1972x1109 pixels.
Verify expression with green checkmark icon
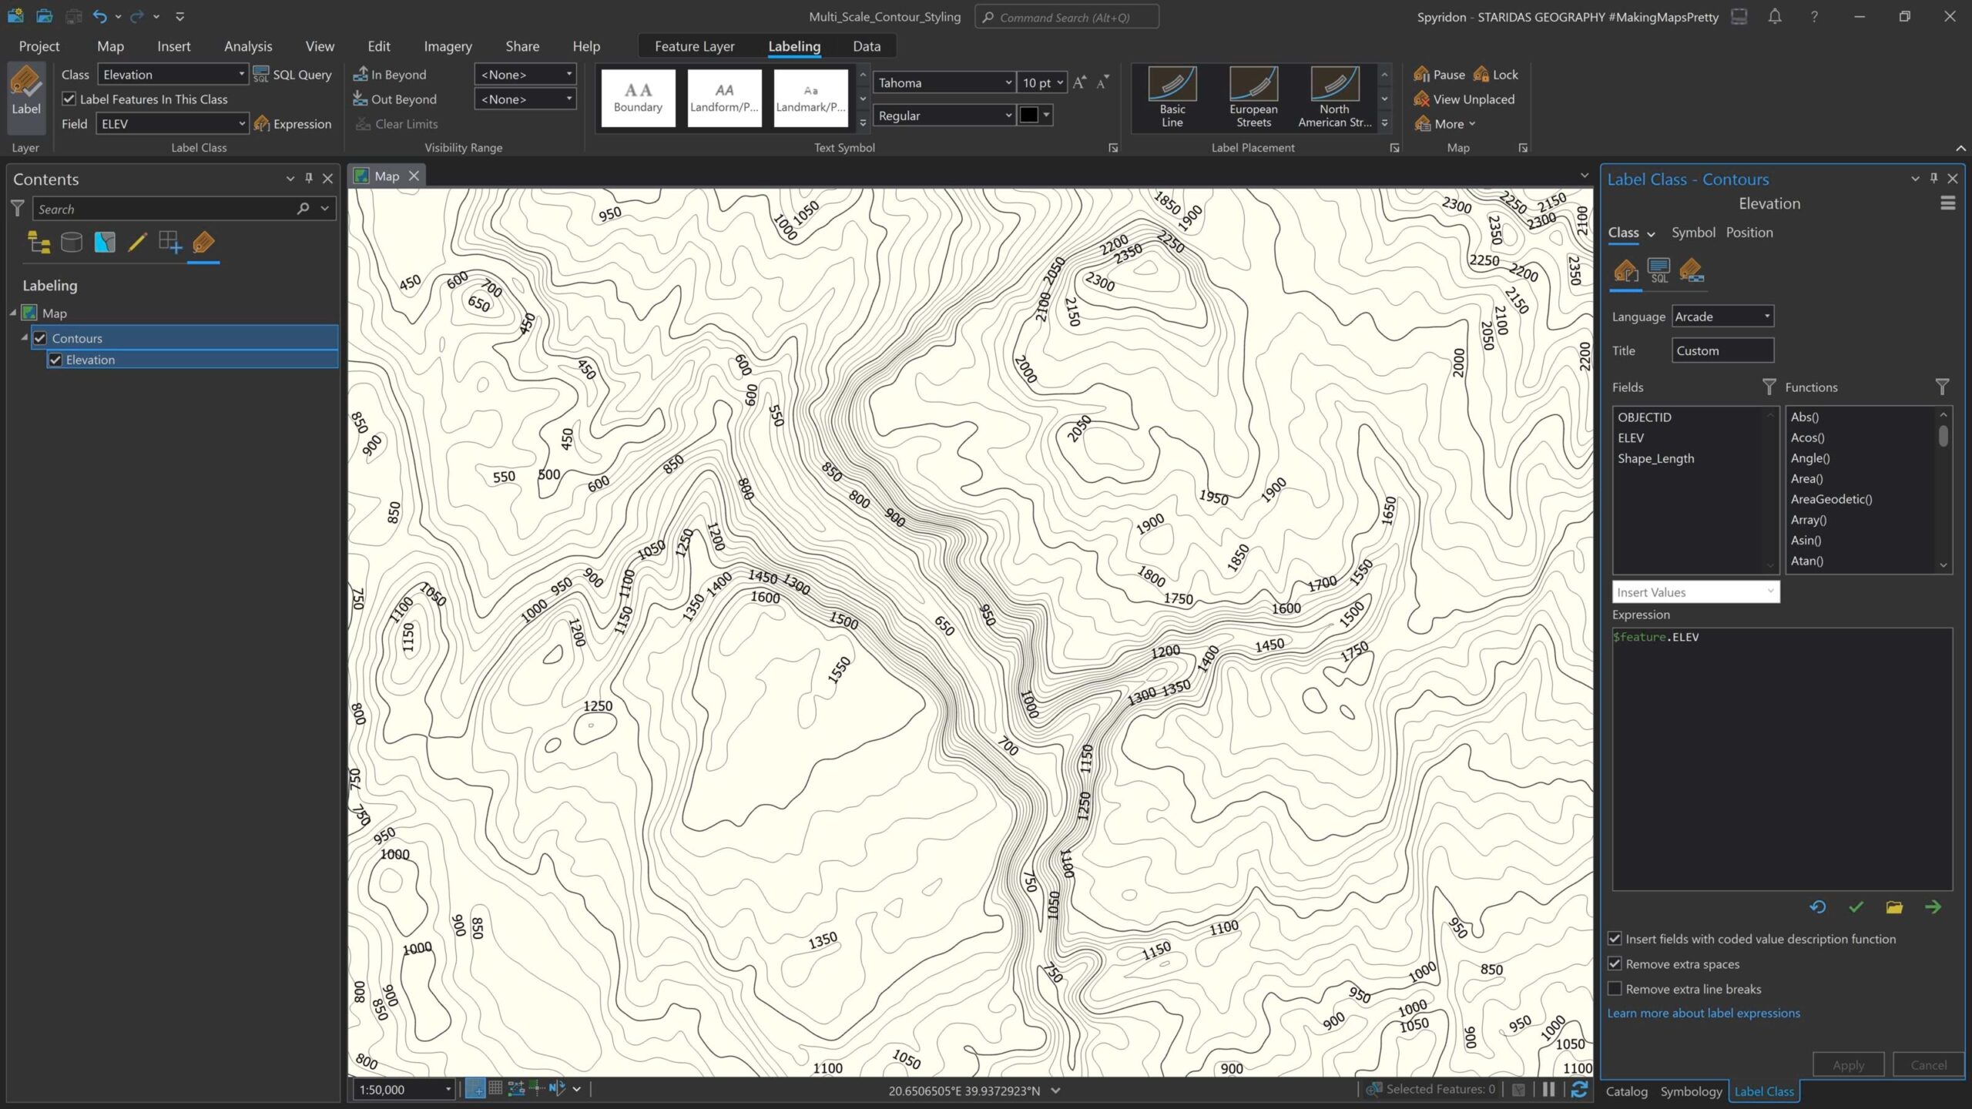[1856, 907]
